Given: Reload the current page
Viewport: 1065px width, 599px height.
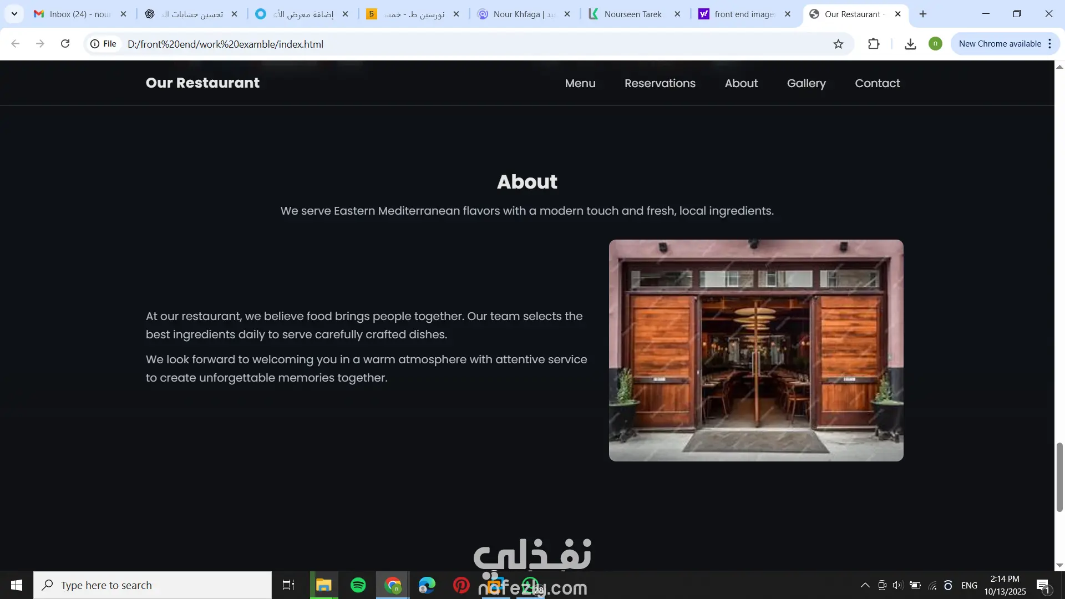Looking at the screenshot, I should pyautogui.click(x=65, y=44).
